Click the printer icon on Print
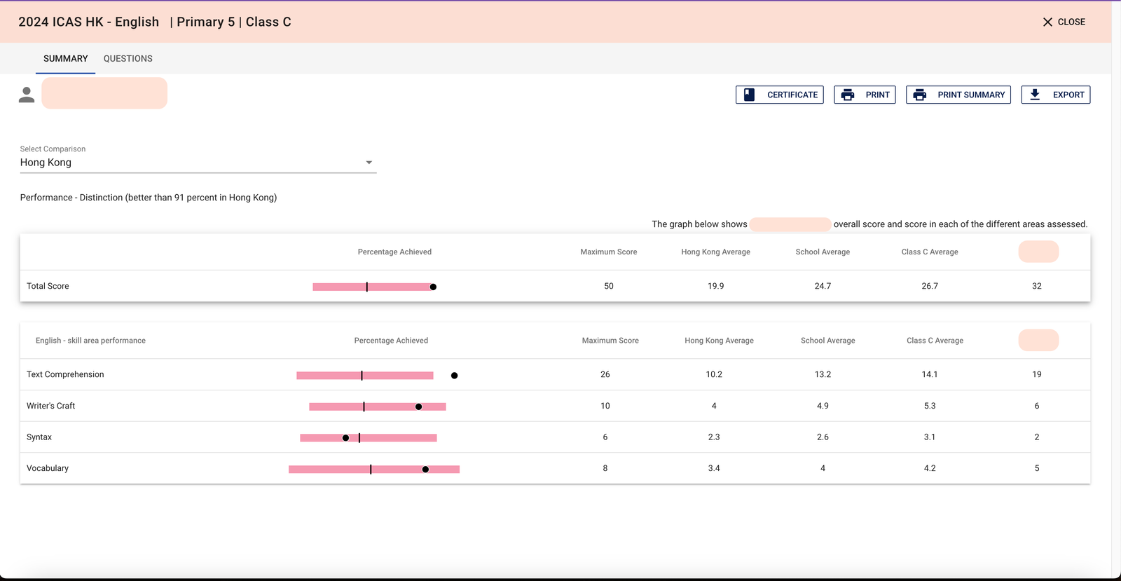 [848, 95]
